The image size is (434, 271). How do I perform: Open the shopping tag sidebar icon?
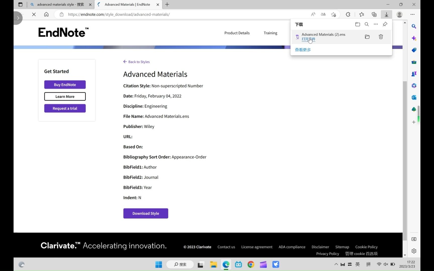click(414, 50)
